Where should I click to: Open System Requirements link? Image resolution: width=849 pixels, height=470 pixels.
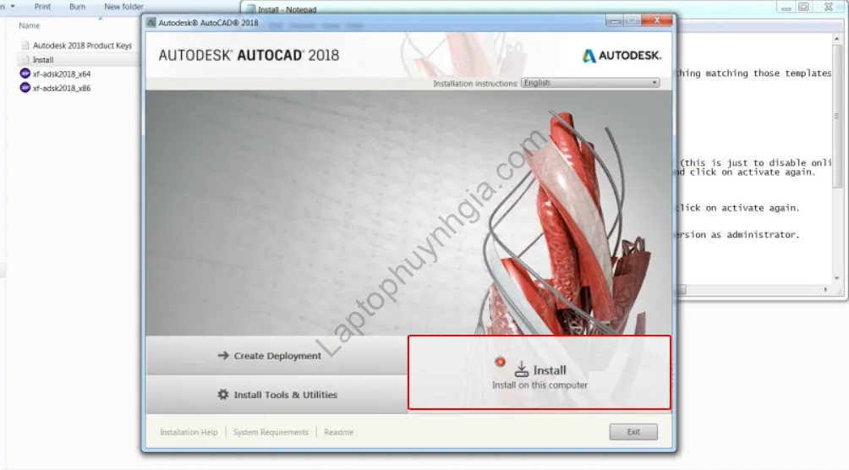[x=271, y=432]
